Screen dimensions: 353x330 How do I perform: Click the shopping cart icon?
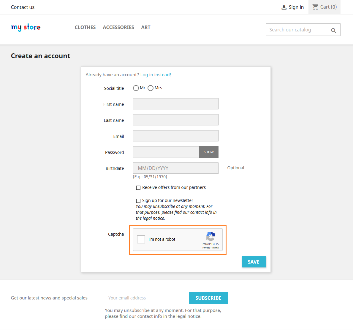tap(315, 7)
